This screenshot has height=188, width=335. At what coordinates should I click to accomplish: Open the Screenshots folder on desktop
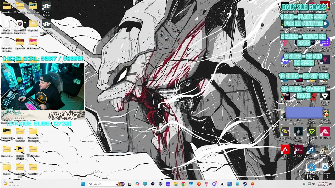coord(7,7)
